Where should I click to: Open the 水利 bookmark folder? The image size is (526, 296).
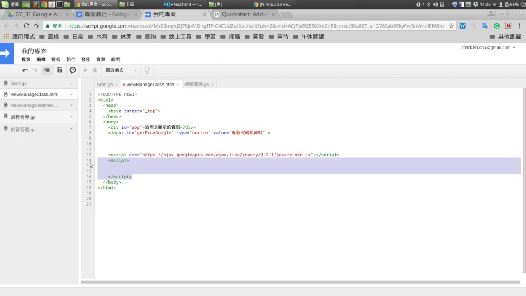(x=97, y=37)
